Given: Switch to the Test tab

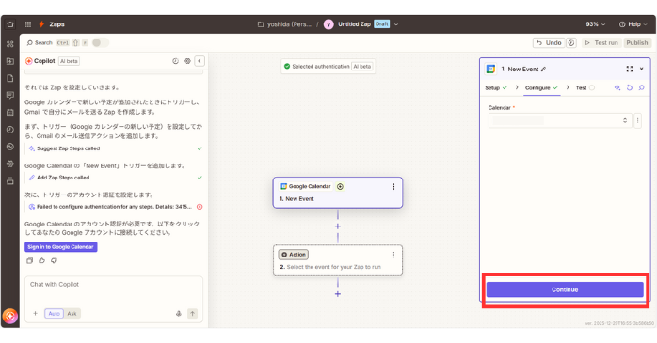Looking at the screenshot, I should [x=585, y=87].
